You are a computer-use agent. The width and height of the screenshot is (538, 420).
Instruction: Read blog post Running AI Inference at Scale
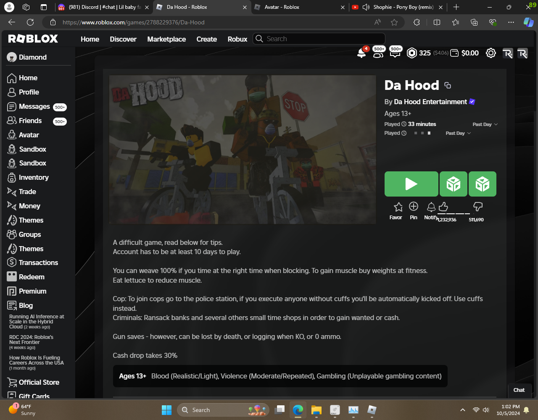37,322
